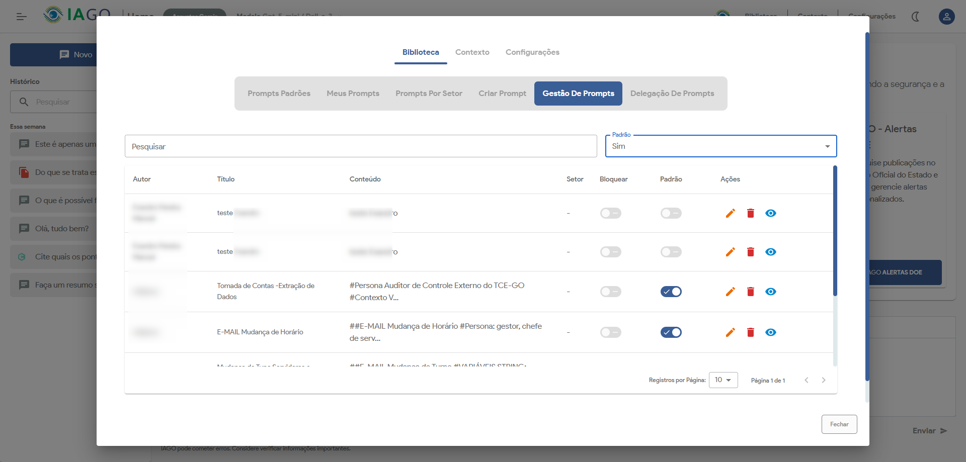Click the Pesquisar search field in the dialog
This screenshot has height=462, width=966.
tap(360, 146)
